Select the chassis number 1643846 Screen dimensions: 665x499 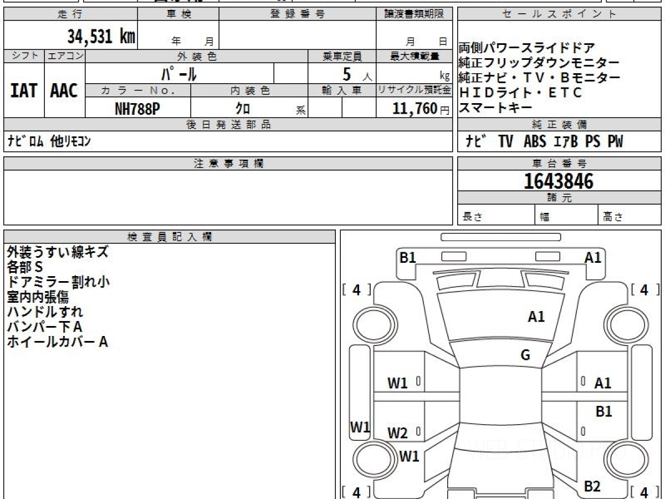(x=559, y=181)
